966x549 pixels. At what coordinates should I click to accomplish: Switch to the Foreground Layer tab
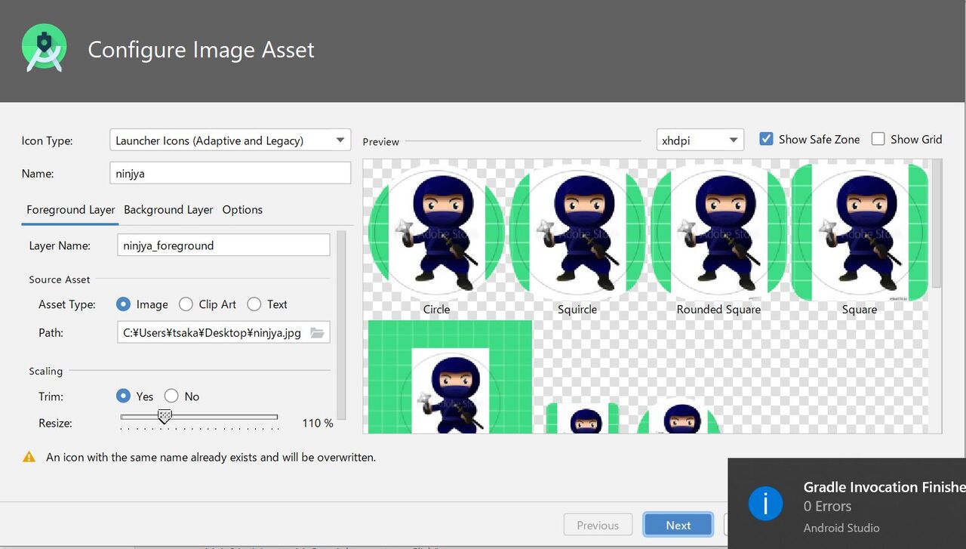click(71, 210)
